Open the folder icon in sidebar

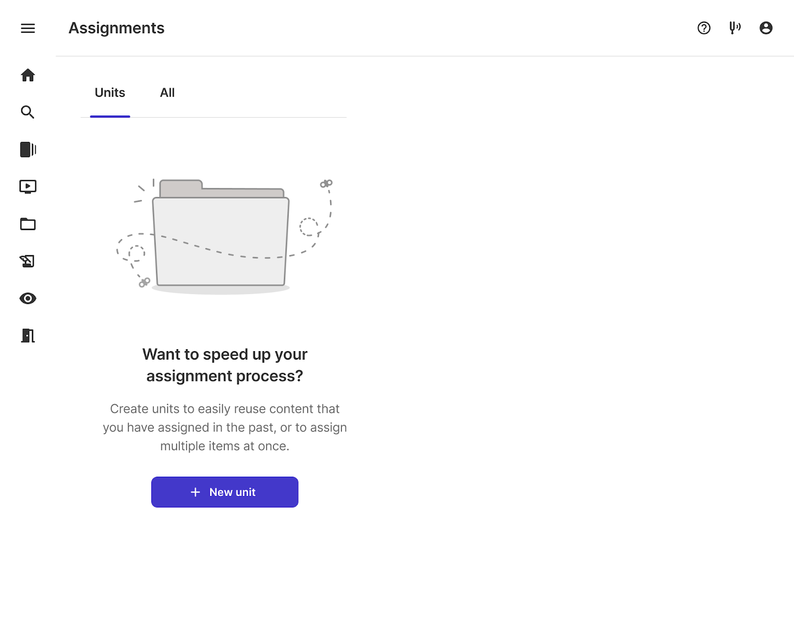[28, 224]
